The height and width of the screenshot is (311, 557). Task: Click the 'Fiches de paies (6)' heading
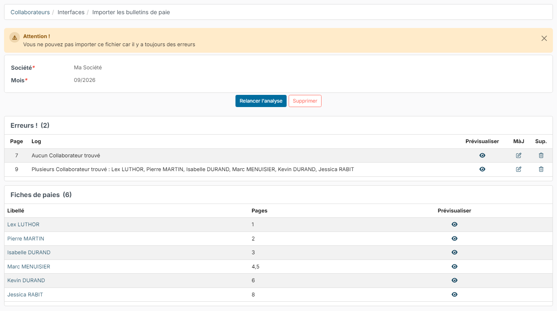pos(41,195)
